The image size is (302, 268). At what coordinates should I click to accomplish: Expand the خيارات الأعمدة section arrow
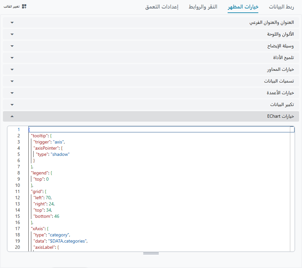click(12, 93)
